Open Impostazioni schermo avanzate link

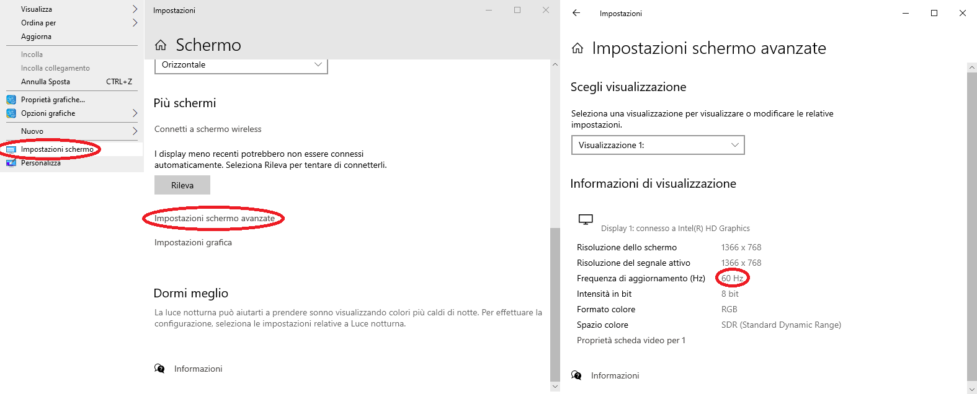[215, 218]
